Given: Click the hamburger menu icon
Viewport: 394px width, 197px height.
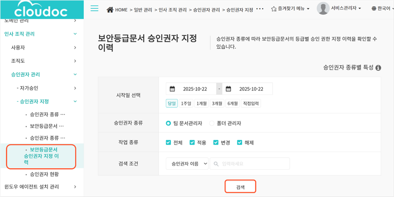Looking at the screenshot, I should coord(95,8).
